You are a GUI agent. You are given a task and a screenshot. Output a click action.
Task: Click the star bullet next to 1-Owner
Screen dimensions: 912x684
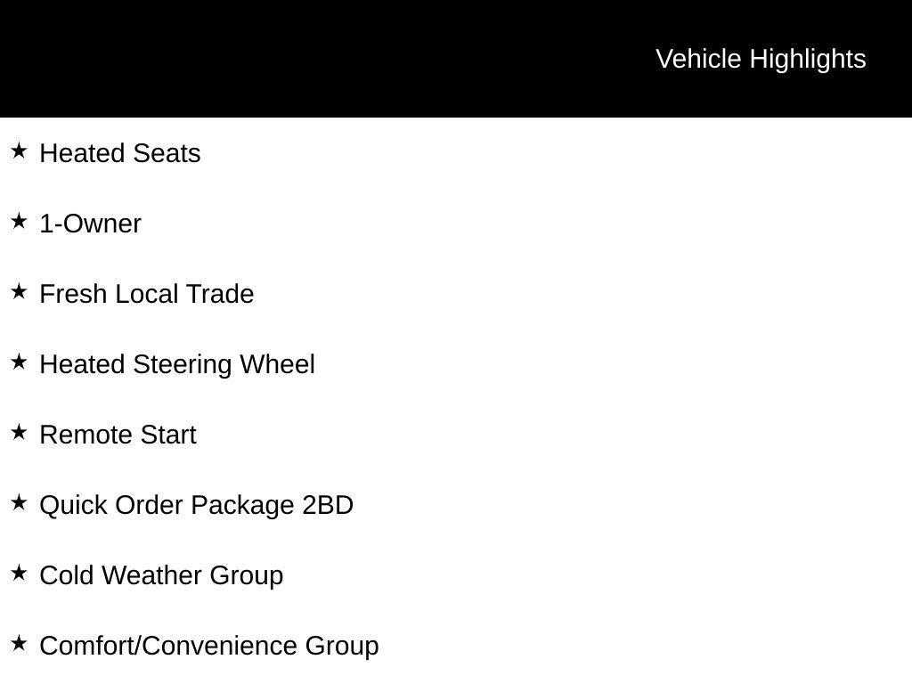tap(19, 222)
